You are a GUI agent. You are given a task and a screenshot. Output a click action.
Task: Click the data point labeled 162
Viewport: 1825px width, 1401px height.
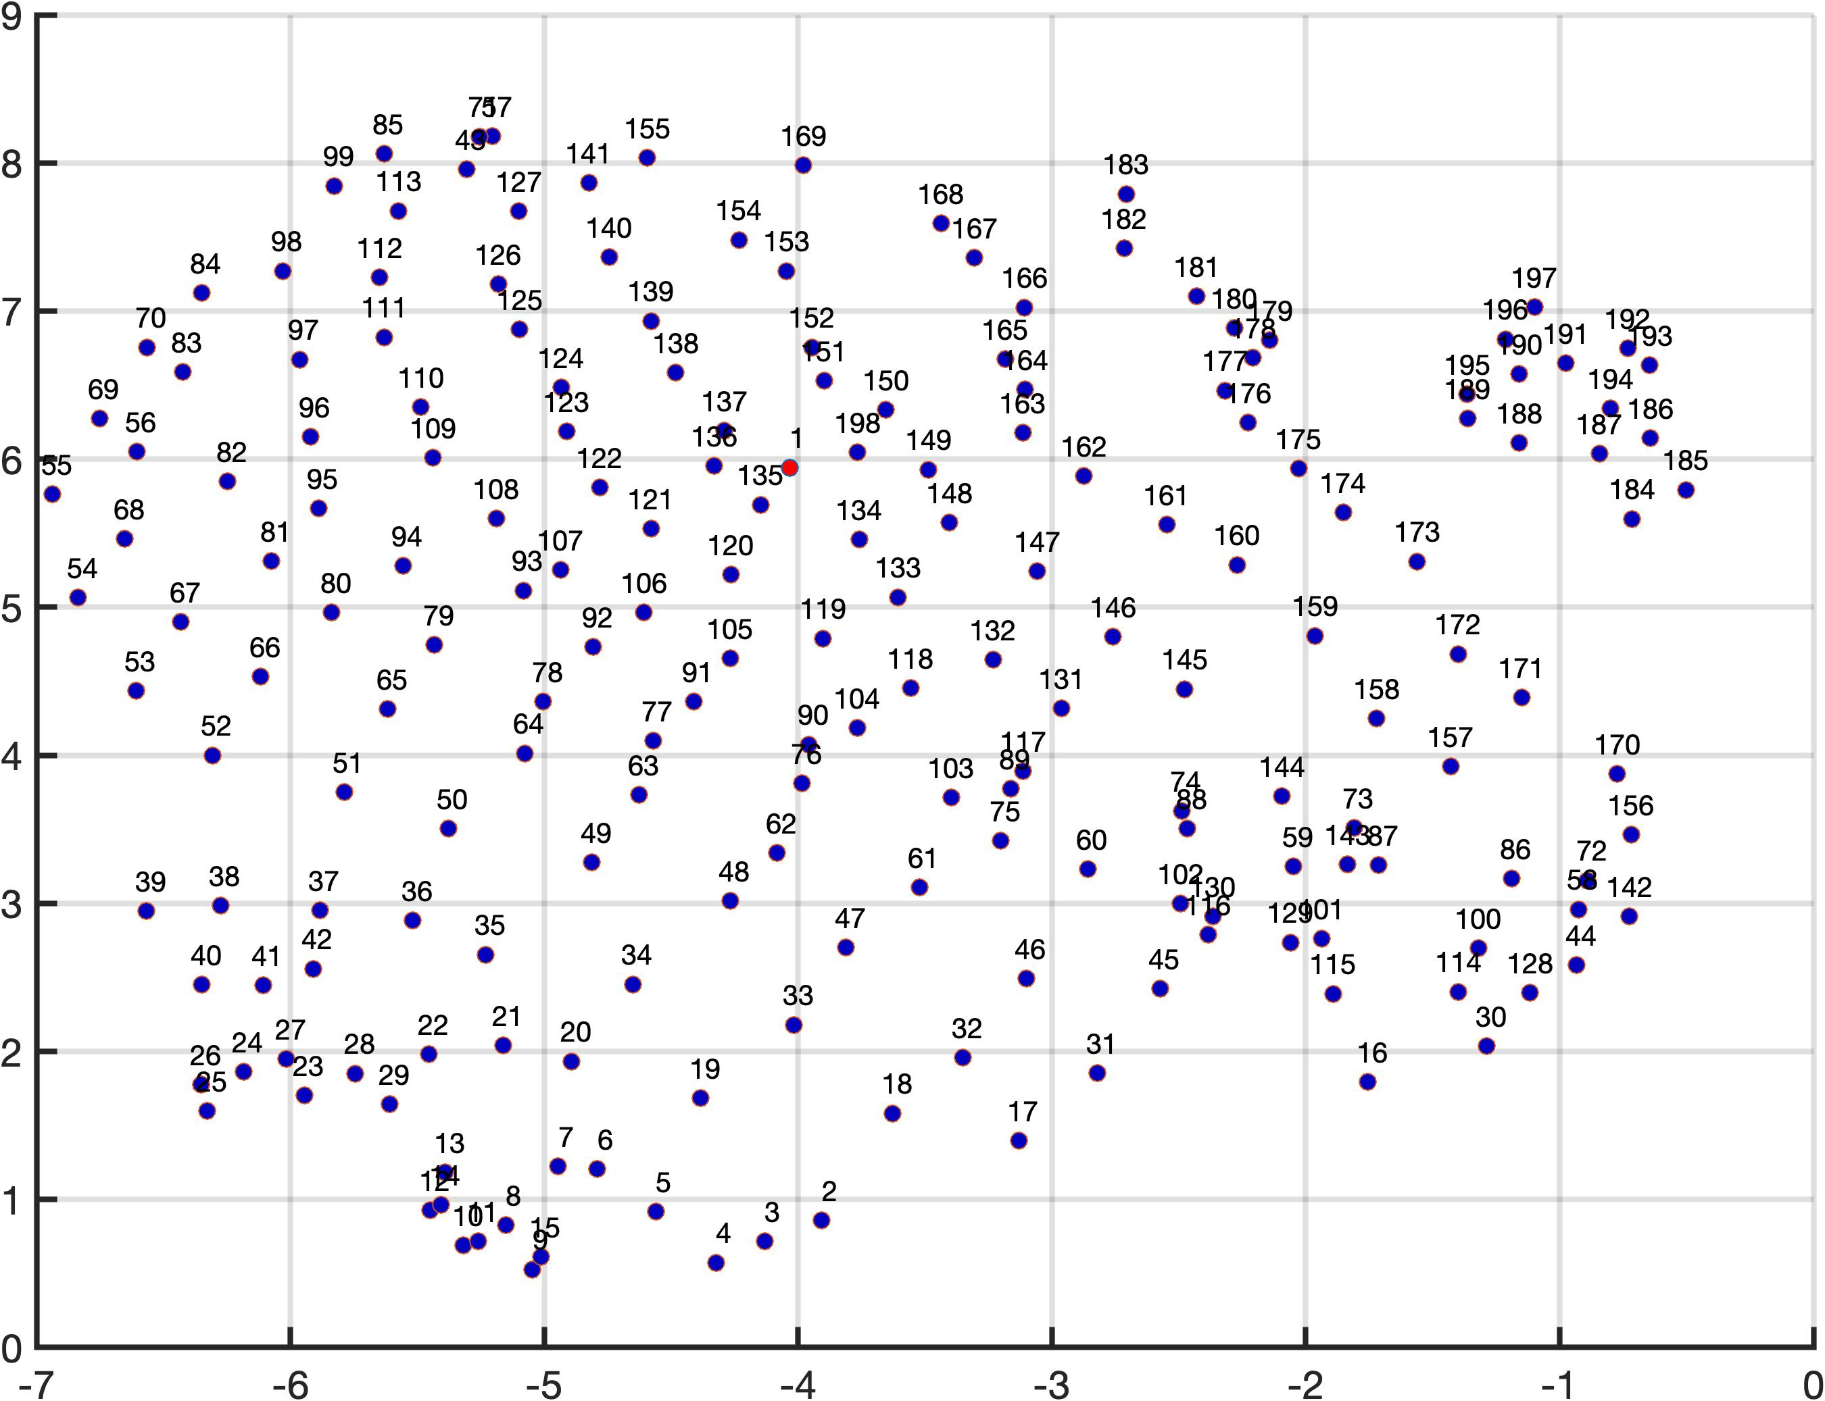(1084, 476)
